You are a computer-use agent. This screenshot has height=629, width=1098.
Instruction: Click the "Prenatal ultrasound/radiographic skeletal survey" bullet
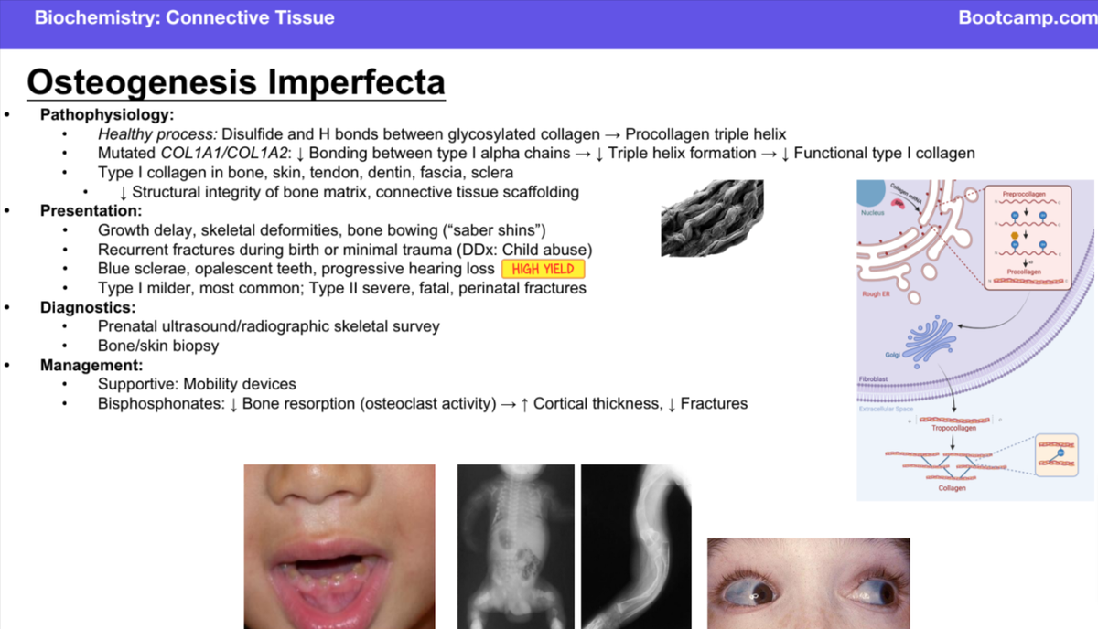tap(269, 326)
